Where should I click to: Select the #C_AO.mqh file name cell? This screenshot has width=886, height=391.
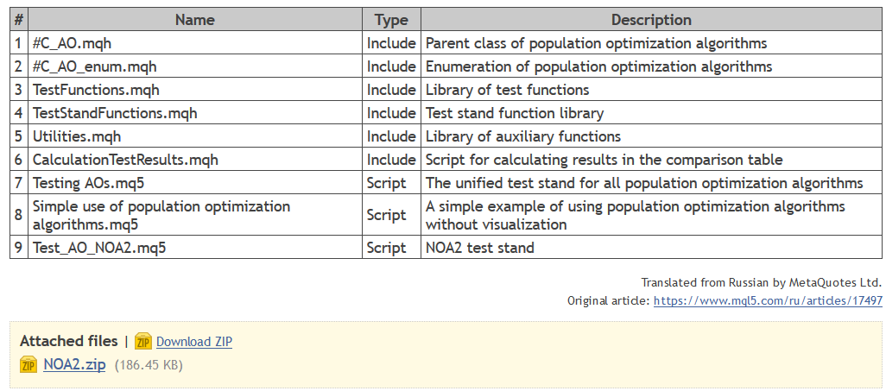coord(72,43)
